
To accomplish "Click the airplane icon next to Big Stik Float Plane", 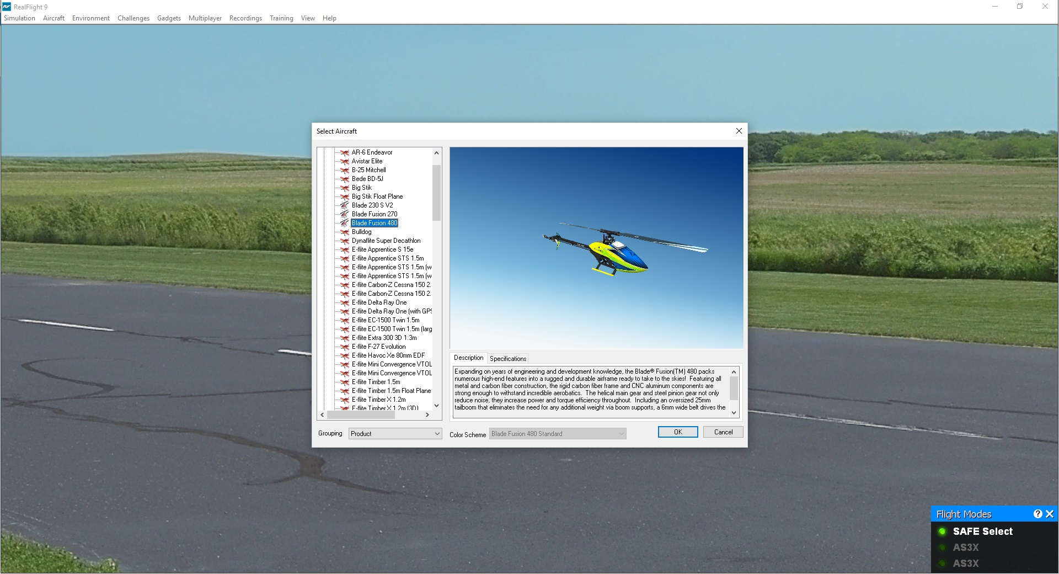I will [345, 196].
